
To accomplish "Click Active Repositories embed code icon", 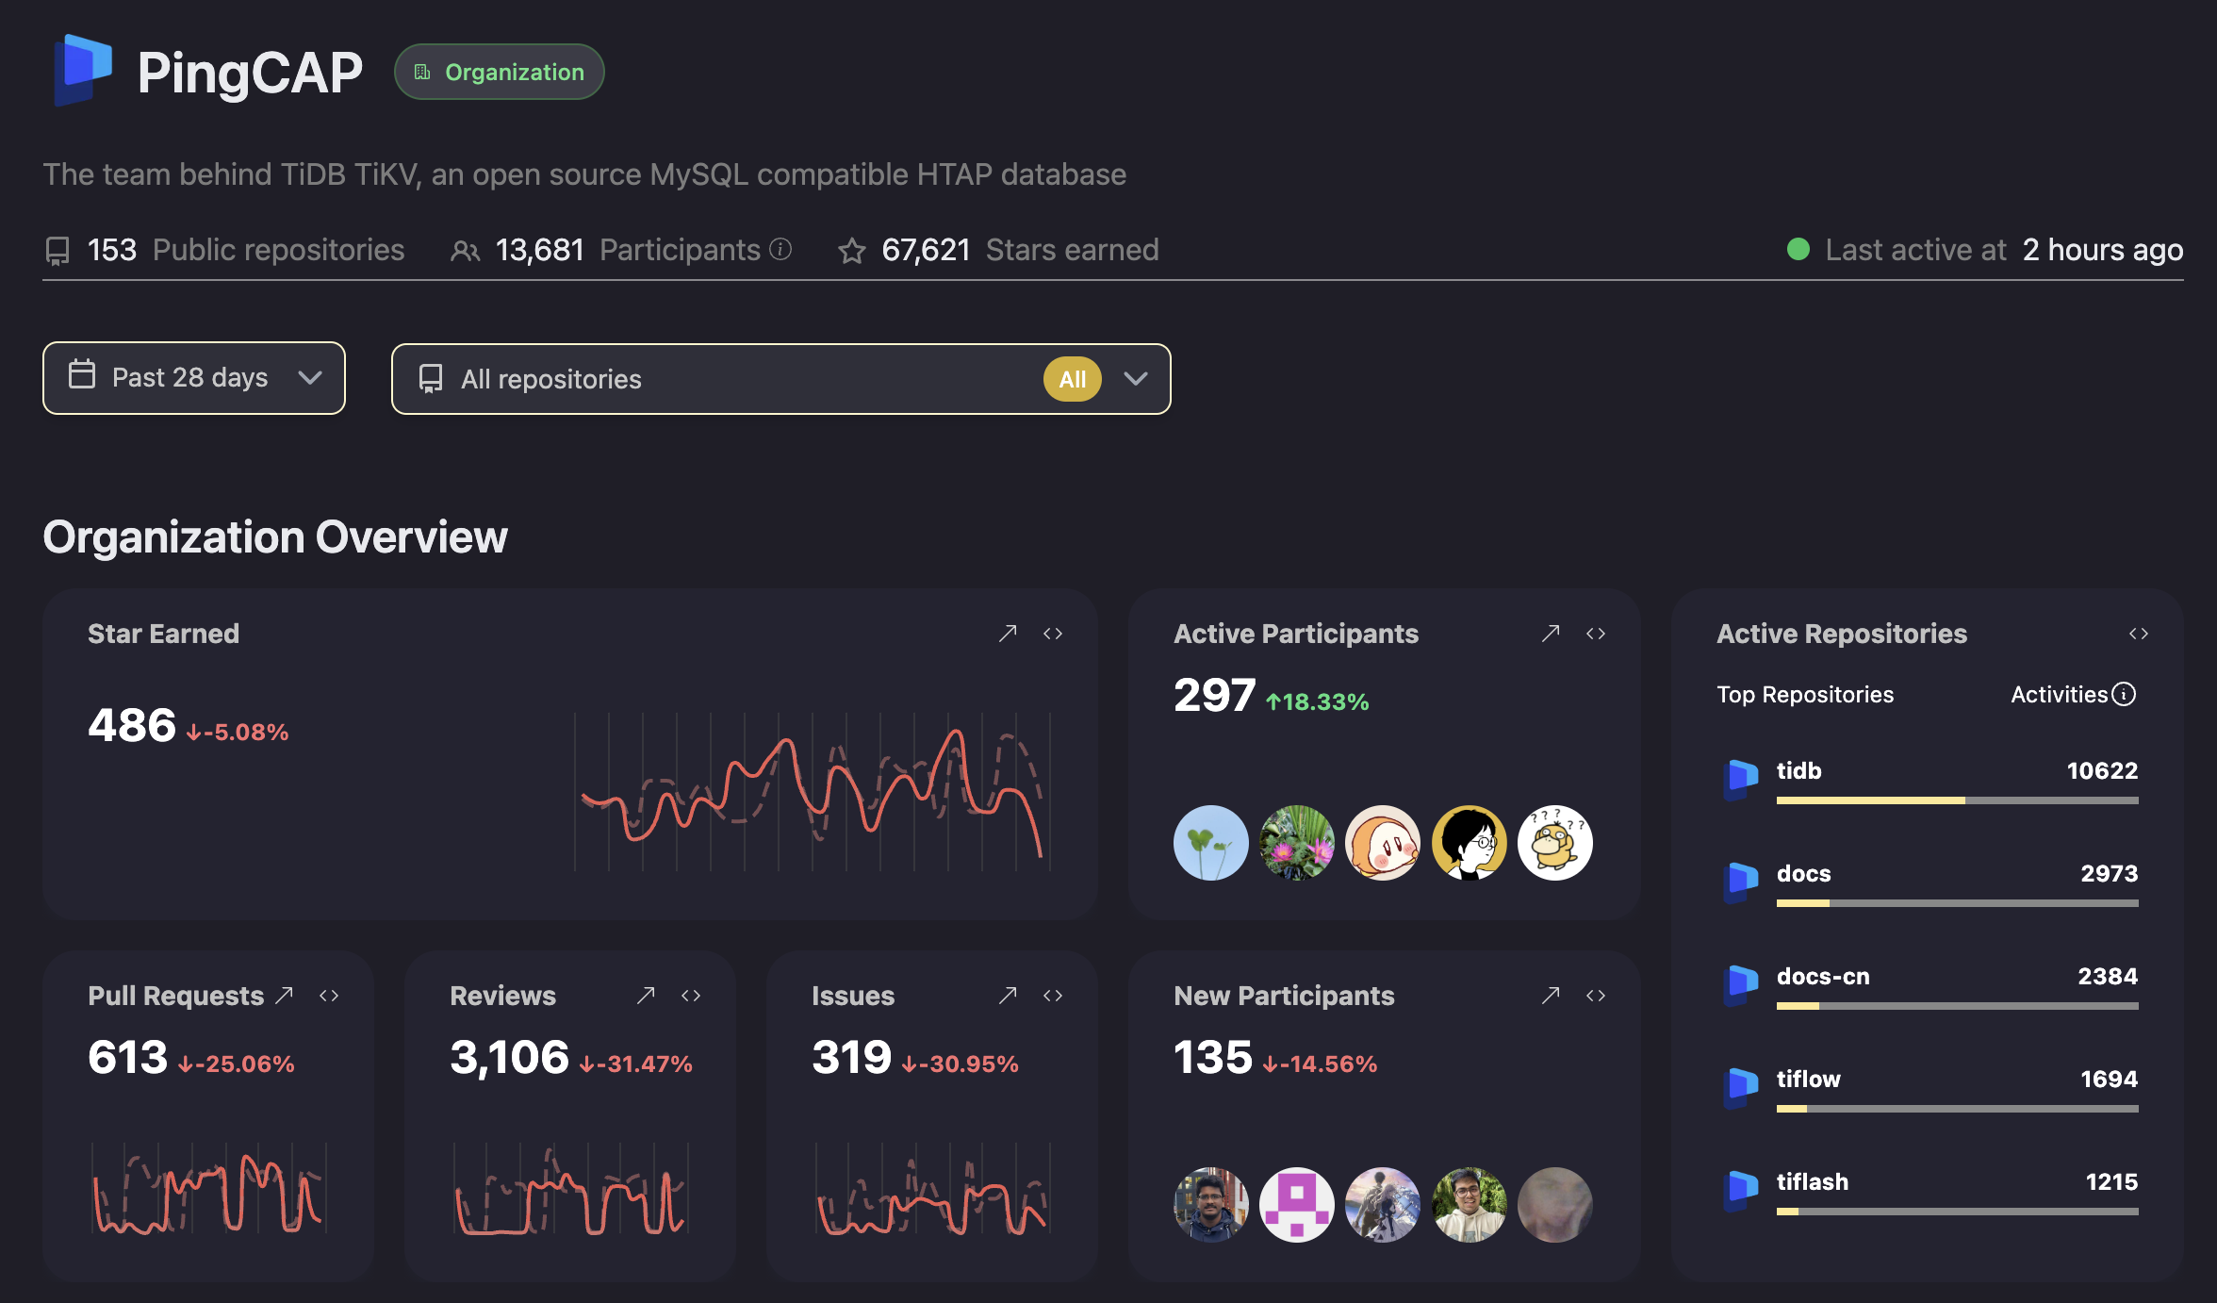I will coord(2139,634).
